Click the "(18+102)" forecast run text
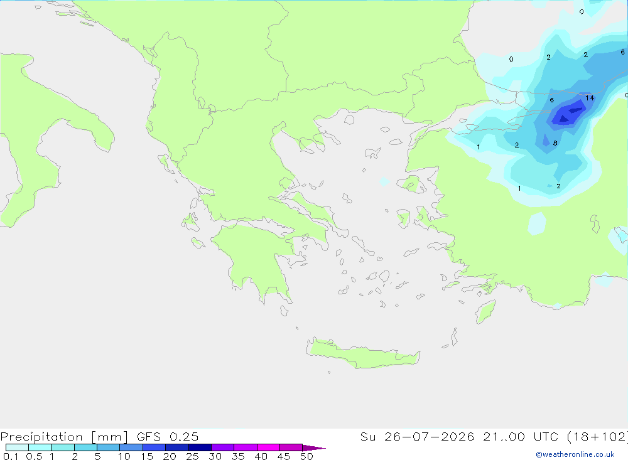 pyautogui.click(x=598, y=437)
